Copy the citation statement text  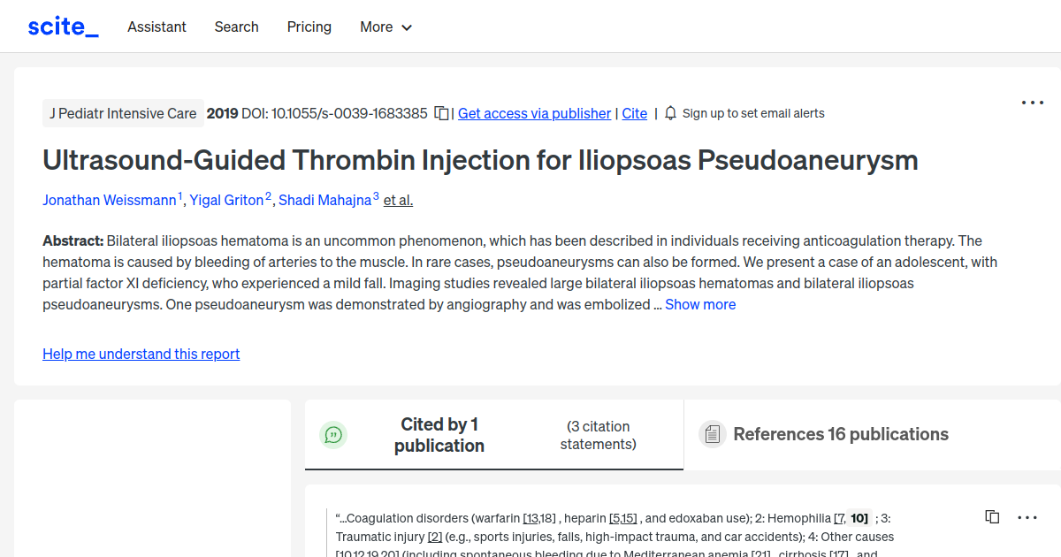click(x=991, y=516)
